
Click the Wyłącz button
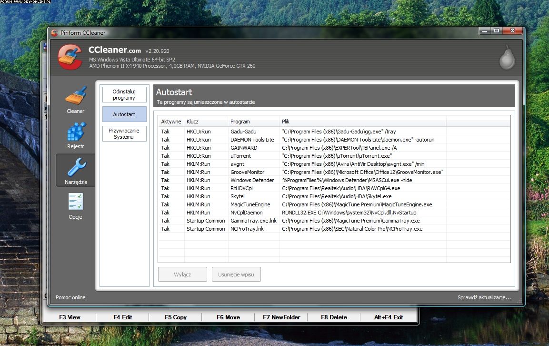(x=182, y=275)
